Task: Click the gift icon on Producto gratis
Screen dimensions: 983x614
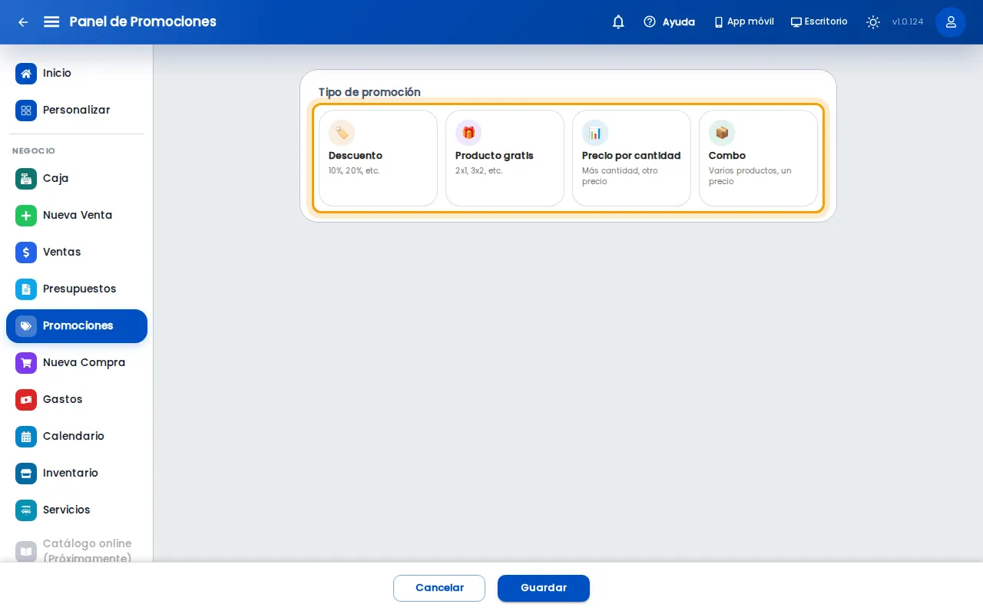Action: [468, 133]
